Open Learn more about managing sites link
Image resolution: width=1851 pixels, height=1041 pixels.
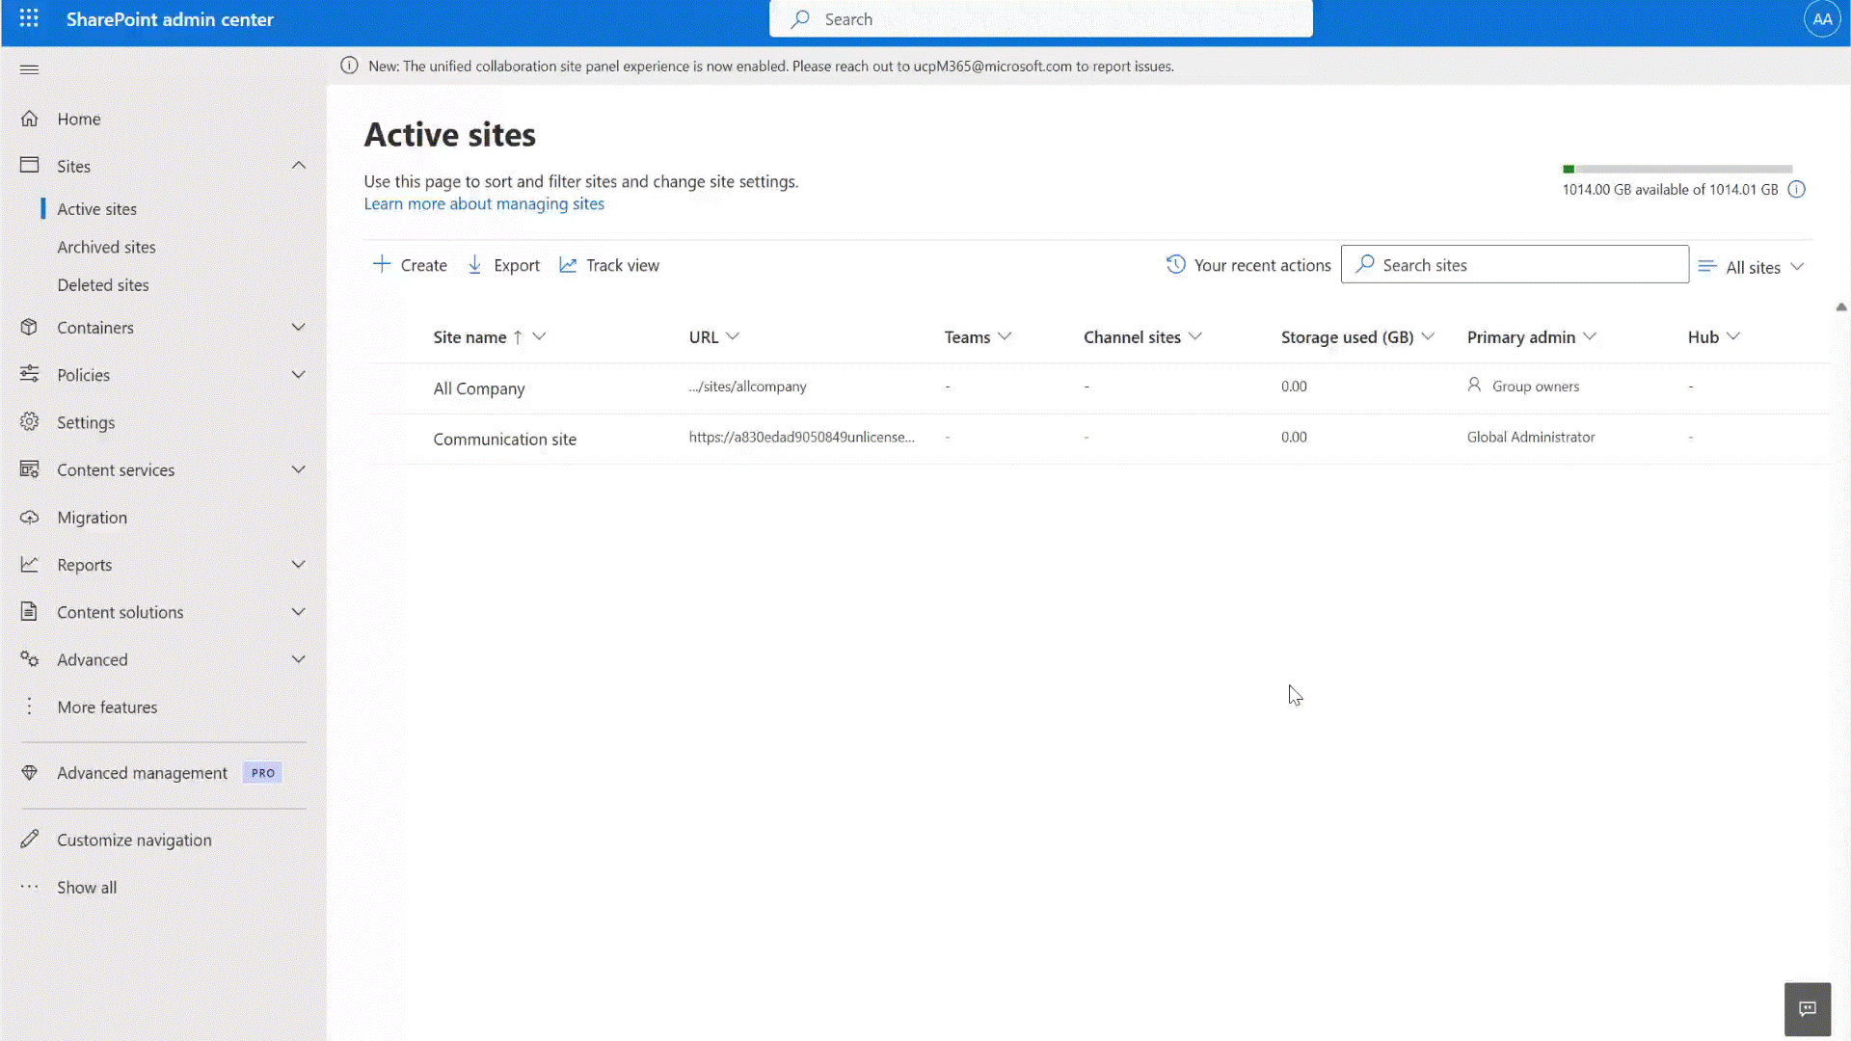coord(484,204)
